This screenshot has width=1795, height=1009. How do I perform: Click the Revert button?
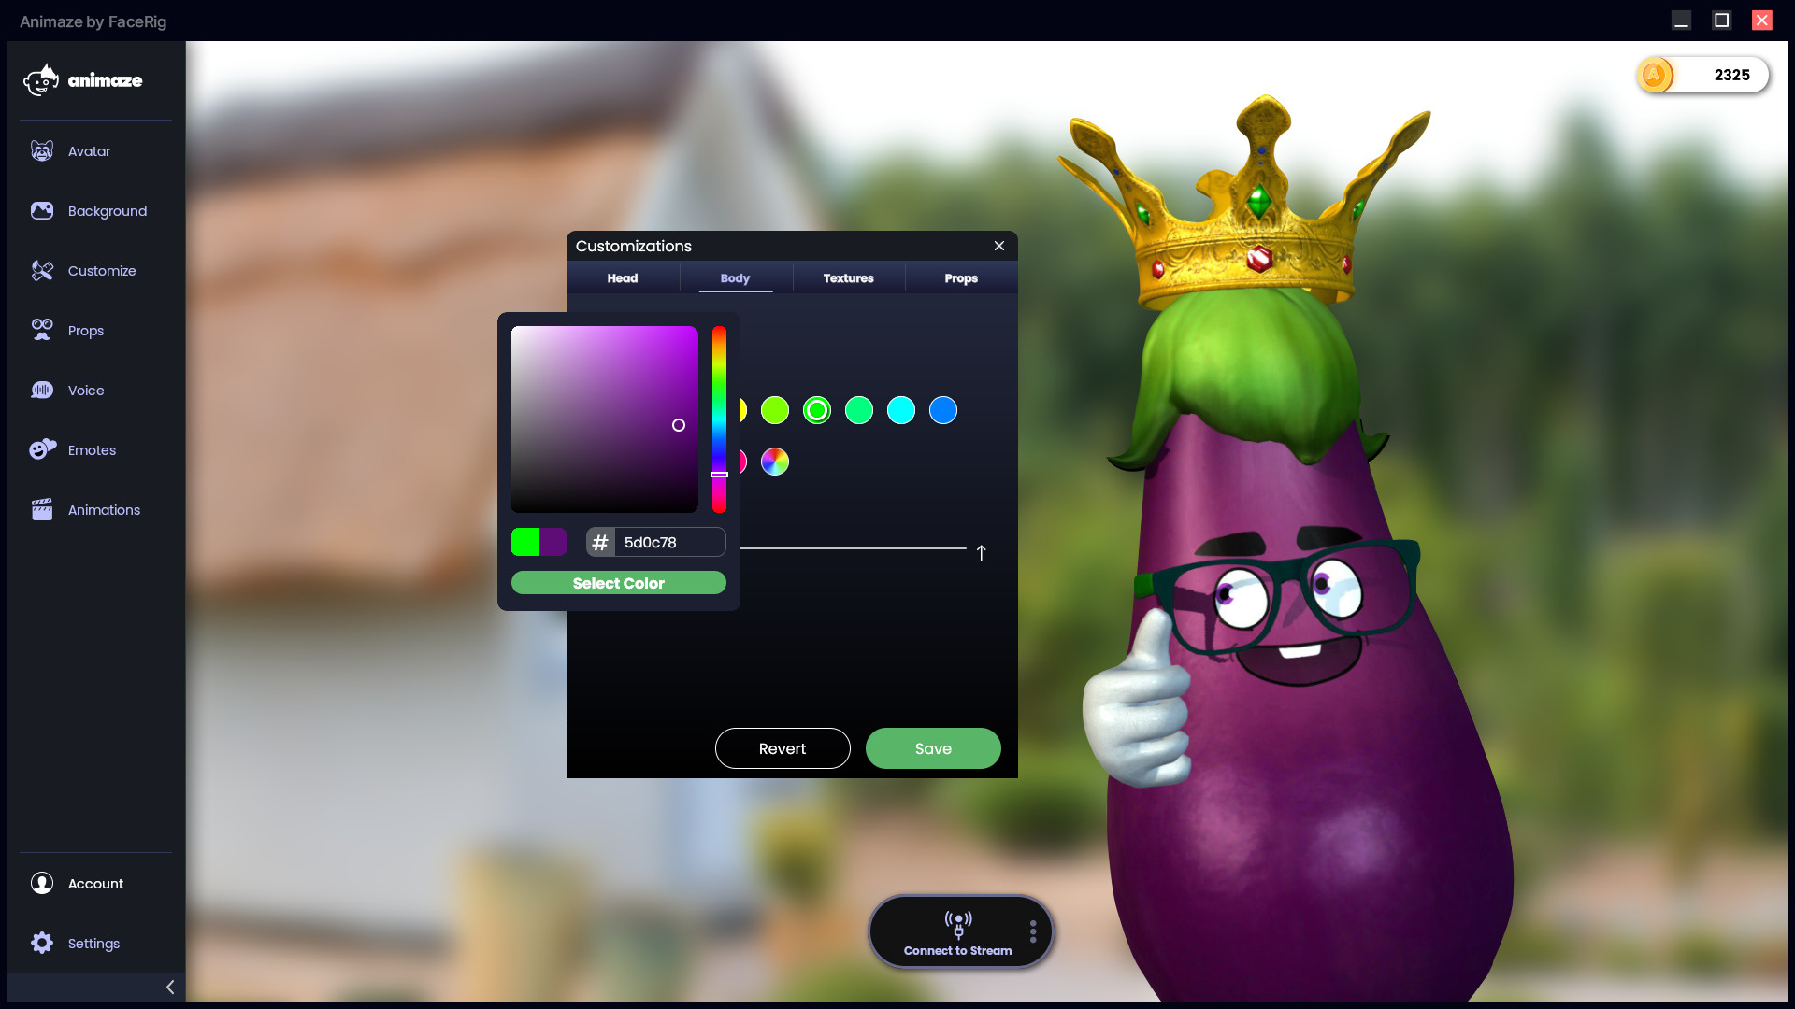point(783,747)
